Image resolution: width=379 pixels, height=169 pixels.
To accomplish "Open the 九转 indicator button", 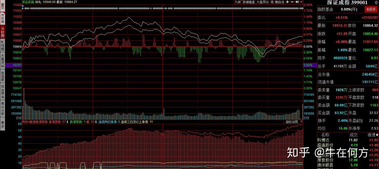I will [238, 2].
